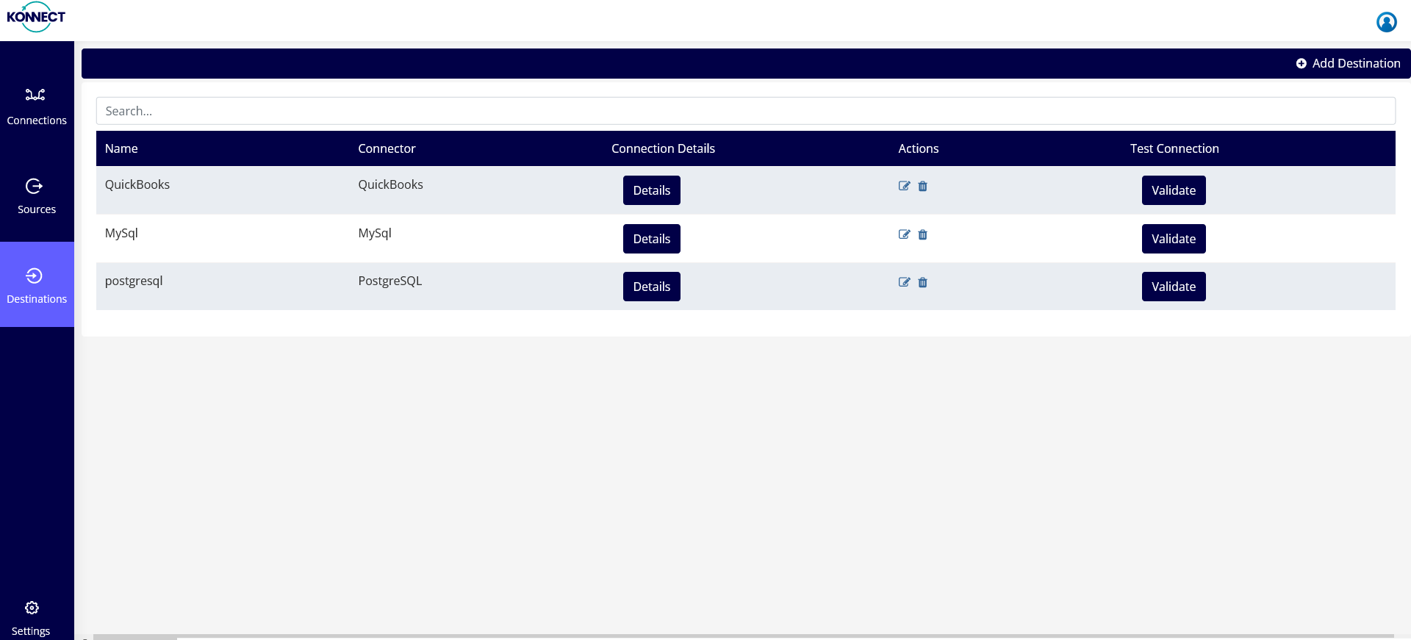Screen dimensions: 1411x640
Task: Open Settings from the sidebar
Action: coord(32,618)
